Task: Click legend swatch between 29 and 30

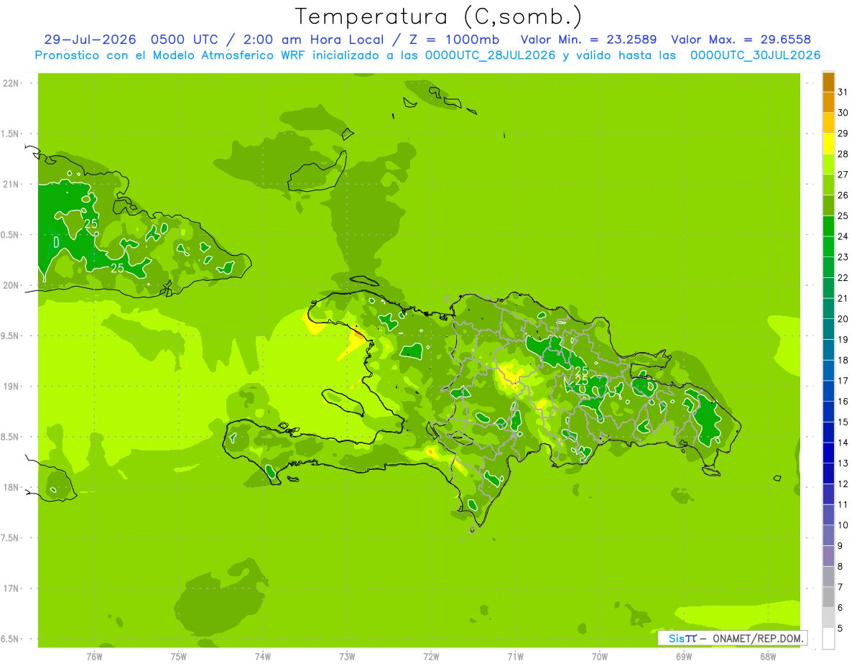Action: tap(828, 123)
